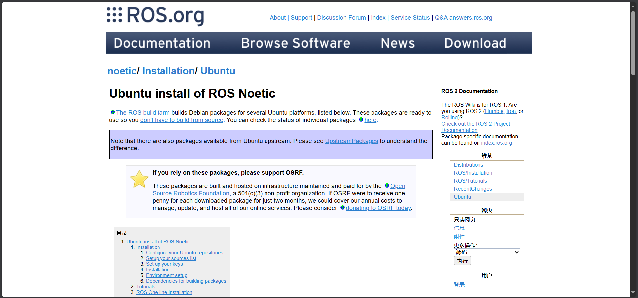This screenshot has width=638, height=298.
Task: Open Check out the ROS 2 Project Documentation
Action: (476, 127)
